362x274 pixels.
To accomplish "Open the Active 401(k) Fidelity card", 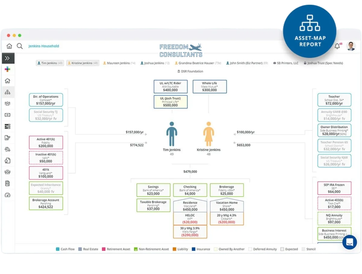I will tap(46, 143).
